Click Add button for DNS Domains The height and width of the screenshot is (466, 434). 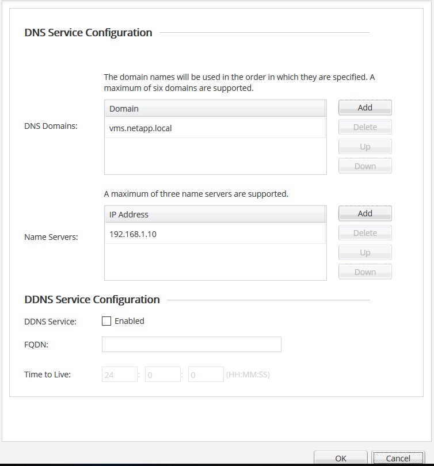click(365, 108)
